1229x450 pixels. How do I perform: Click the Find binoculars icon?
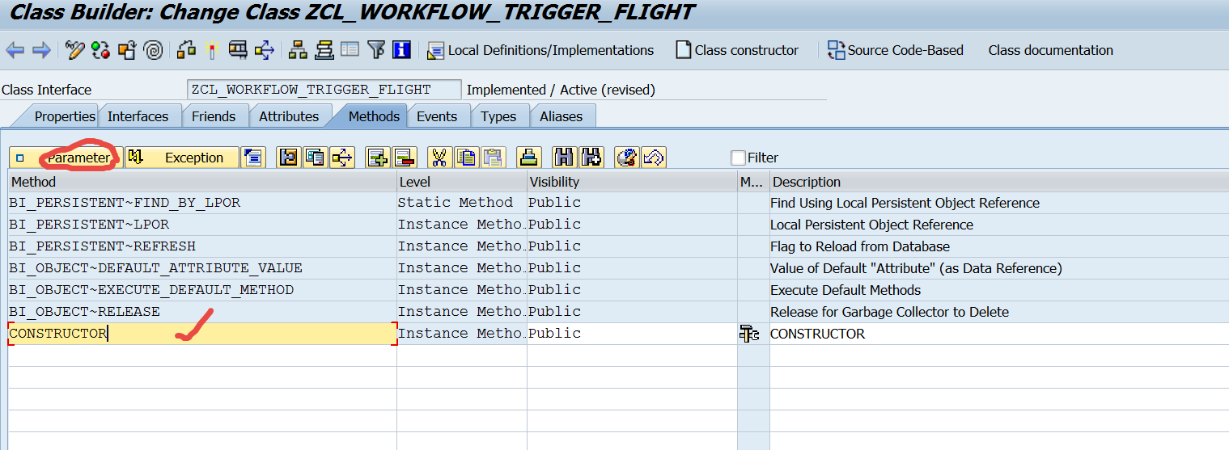(564, 158)
